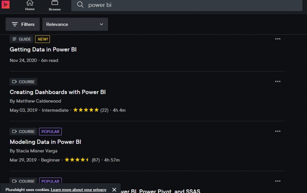The width and height of the screenshot is (307, 193).
Task: Expand the Relevance sort dropdown
Action: (x=75, y=24)
